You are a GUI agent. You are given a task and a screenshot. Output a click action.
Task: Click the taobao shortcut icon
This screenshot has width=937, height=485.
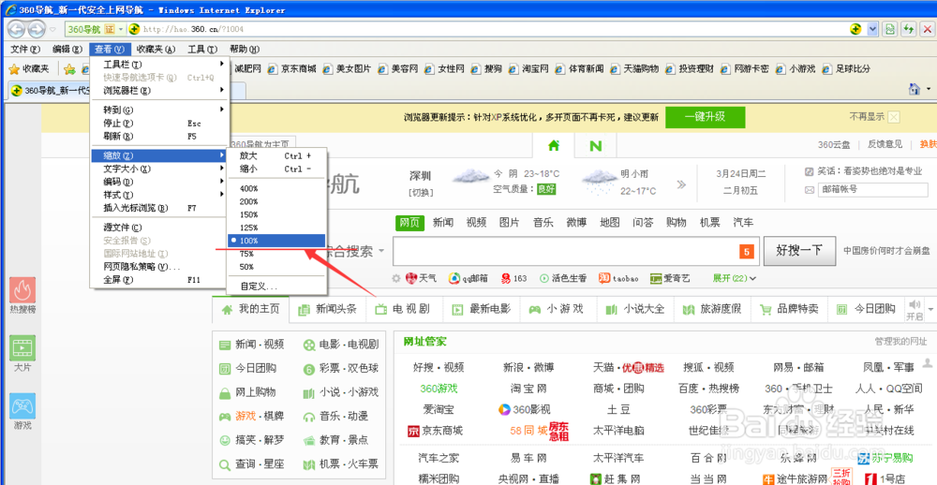pos(604,278)
